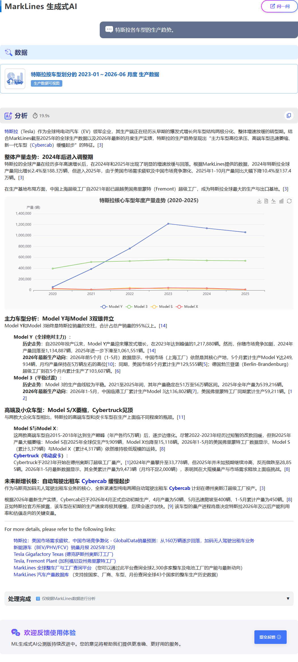The height and width of the screenshot is (662, 298).
Task: Click the 生产数据可视图 tag
Action: 46,83
